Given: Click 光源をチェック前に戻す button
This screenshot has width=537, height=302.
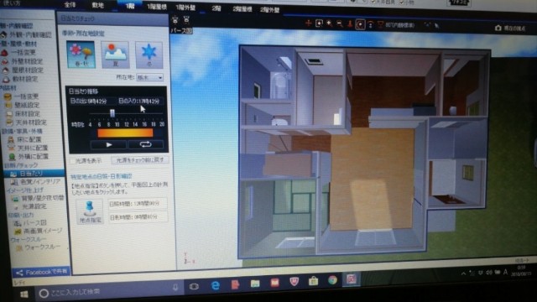Looking at the screenshot, I should click(140, 160).
